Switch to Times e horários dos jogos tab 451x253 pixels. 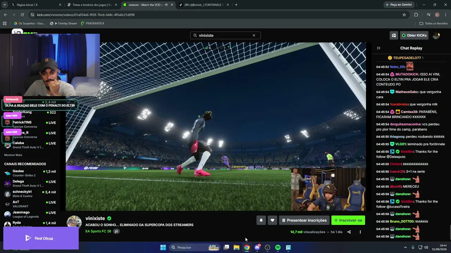coord(92,5)
